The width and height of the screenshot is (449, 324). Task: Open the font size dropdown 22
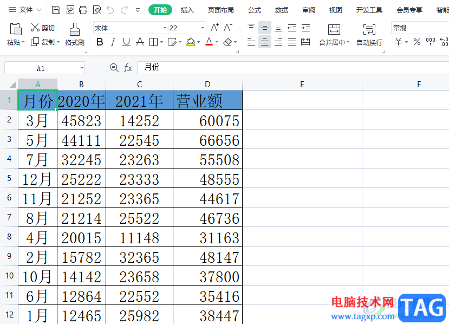point(203,28)
